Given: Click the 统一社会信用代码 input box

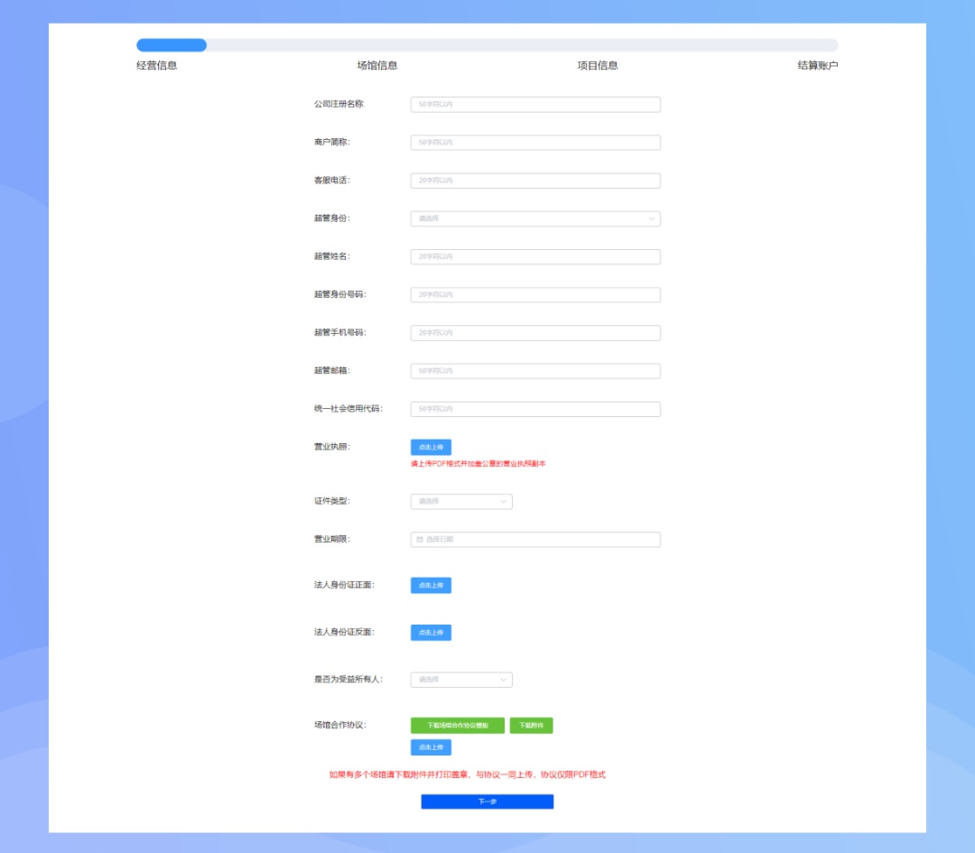Looking at the screenshot, I should (x=534, y=409).
